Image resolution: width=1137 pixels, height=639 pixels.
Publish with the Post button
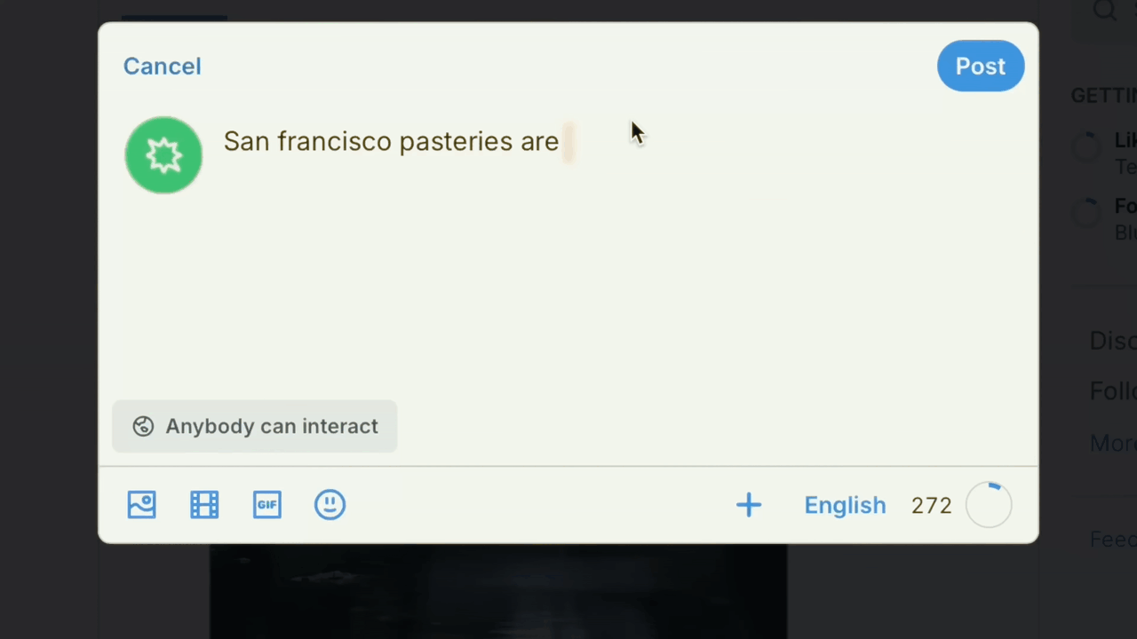(x=981, y=66)
